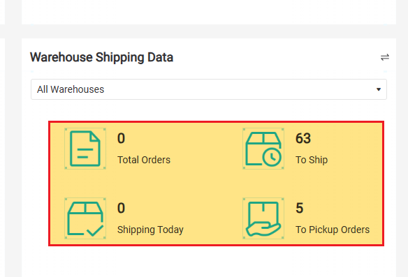
Task: Click the 63 count for To Ship
Action: point(303,138)
